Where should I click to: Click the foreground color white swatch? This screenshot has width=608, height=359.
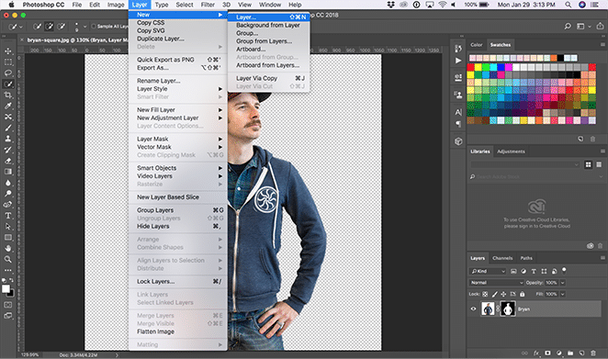6,289
